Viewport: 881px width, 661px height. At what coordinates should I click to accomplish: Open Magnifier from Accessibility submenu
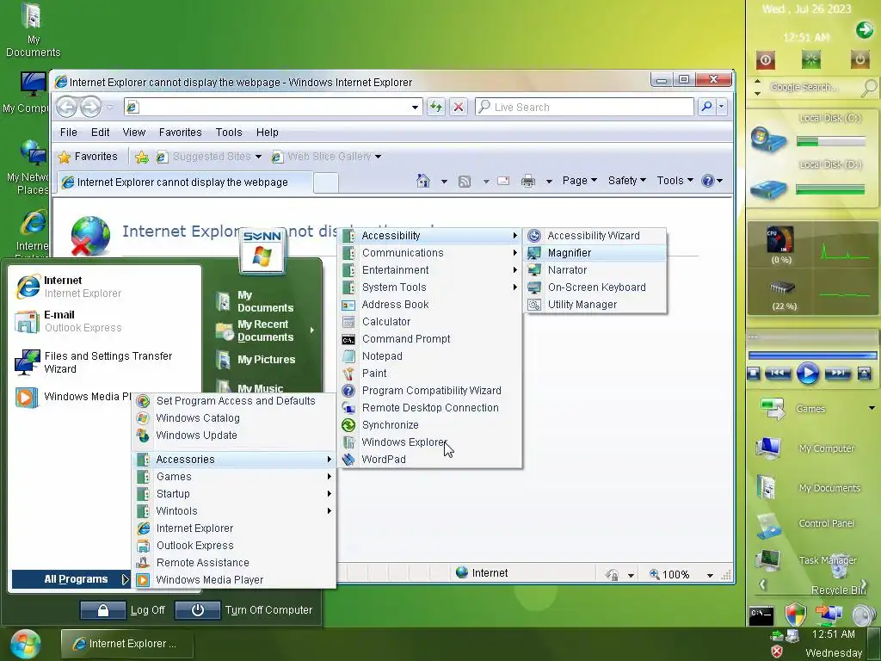click(595, 253)
